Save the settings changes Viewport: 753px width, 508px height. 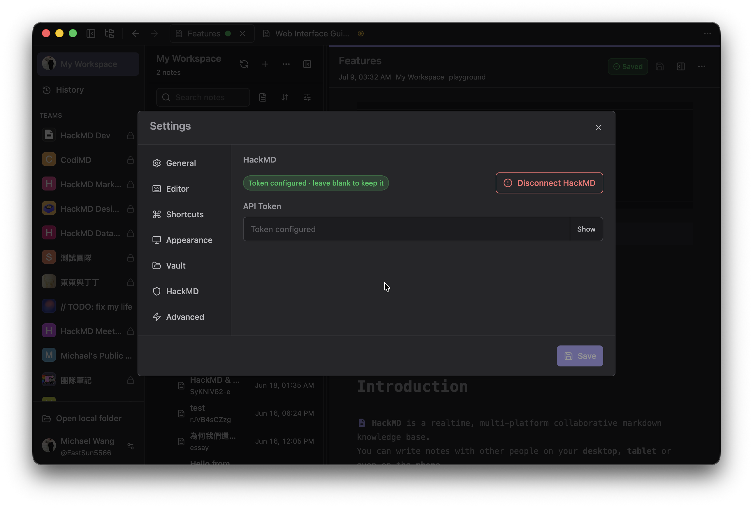tap(579, 356)
